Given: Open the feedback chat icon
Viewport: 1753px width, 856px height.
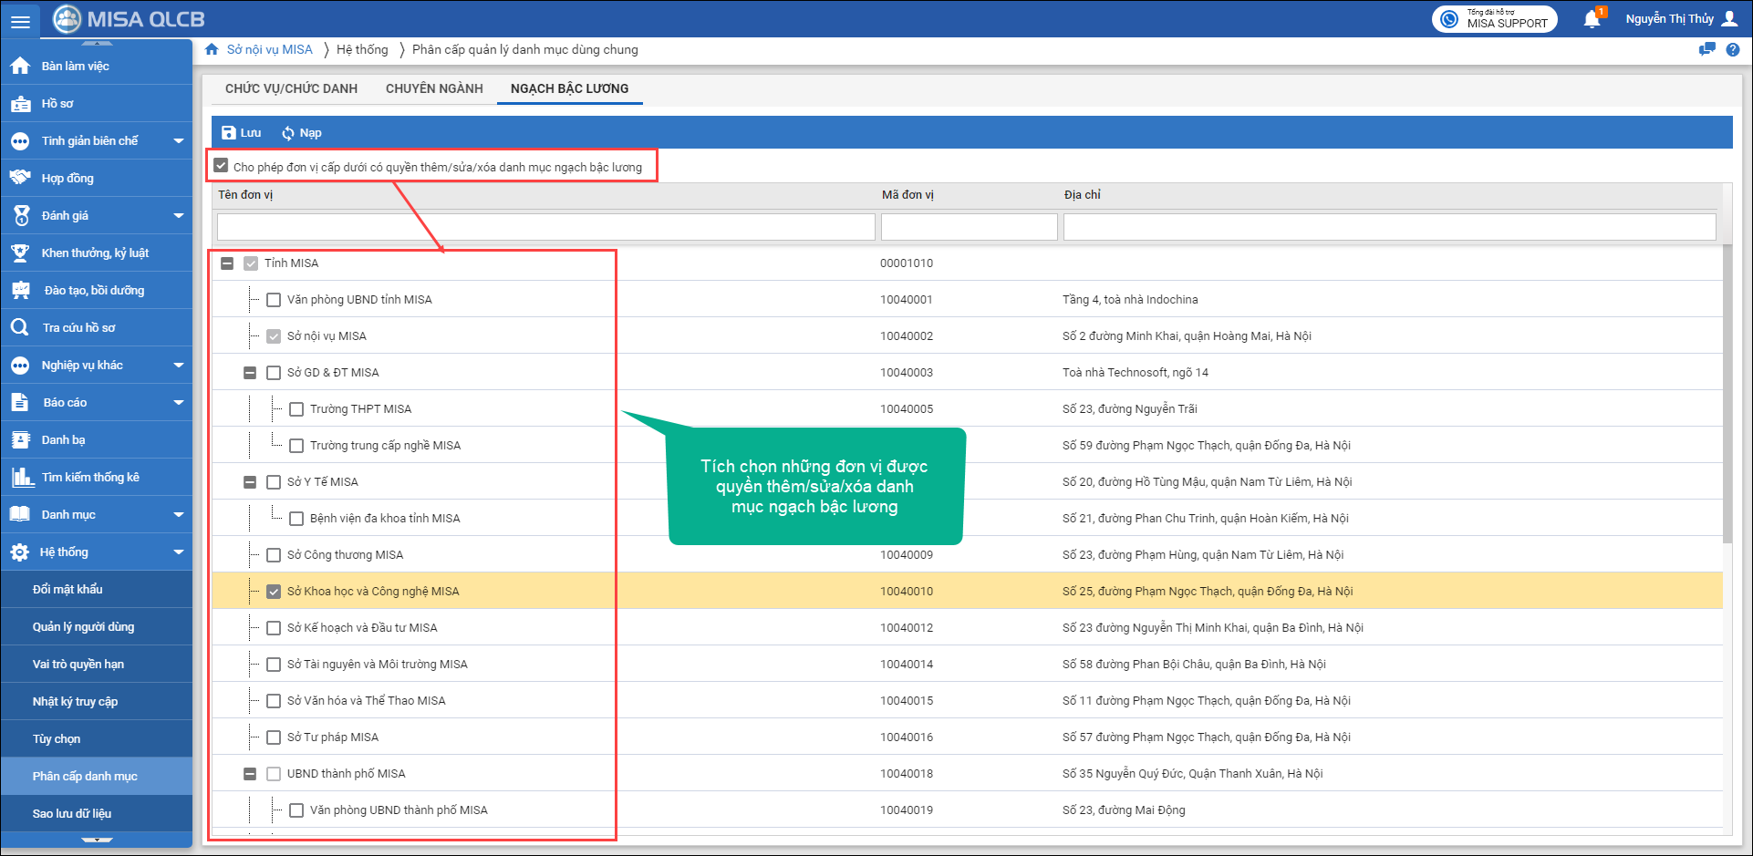Looking at the screenshot, I should tap(1706, 50).
